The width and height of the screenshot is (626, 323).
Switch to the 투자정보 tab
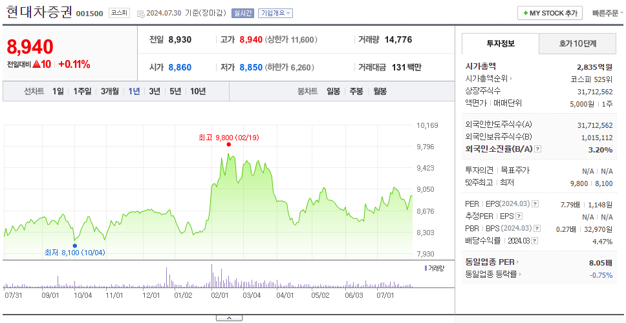coord(501,43)
